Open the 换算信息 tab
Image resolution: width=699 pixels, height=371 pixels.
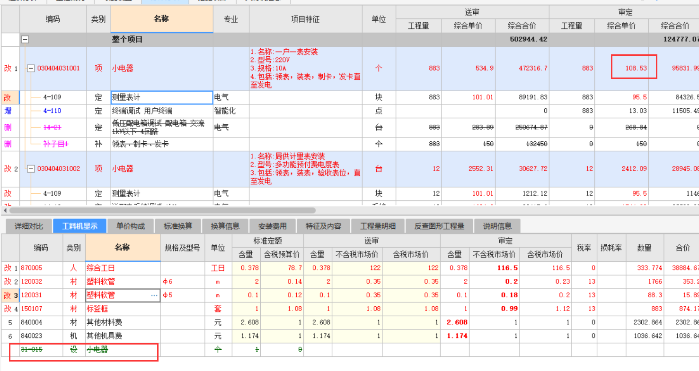tap(225, 226)
